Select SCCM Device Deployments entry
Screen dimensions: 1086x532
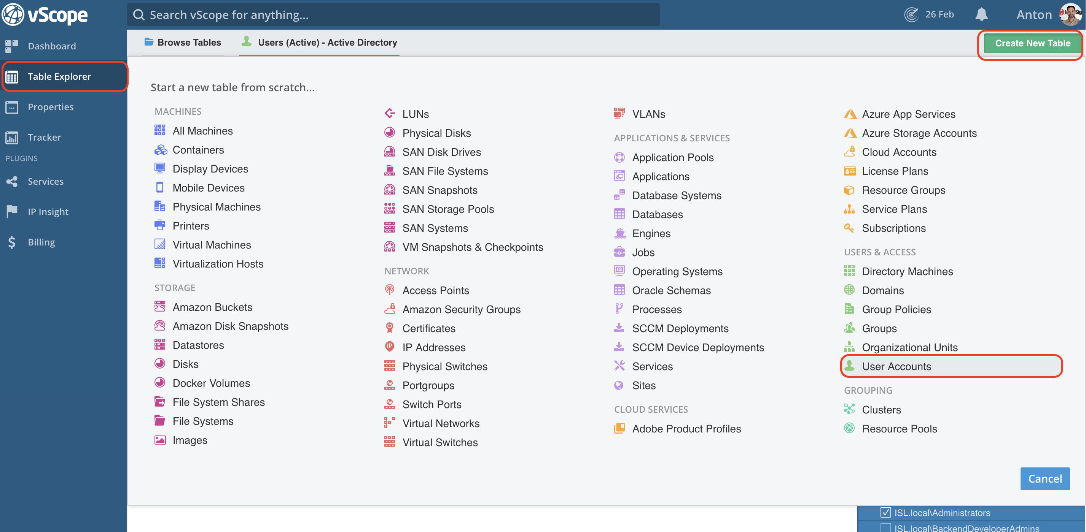coord(698,347)
